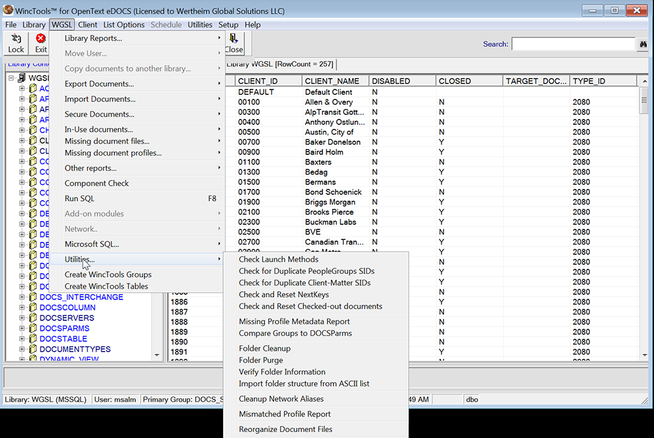This screenshot has width=654, height=438.
Task: Click the DOCSTABLE table icon
Action: pos(33,339)
